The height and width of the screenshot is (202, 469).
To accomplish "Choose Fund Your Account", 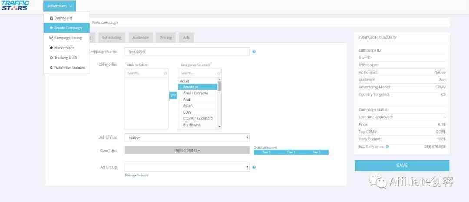I will tap(67, 68).
